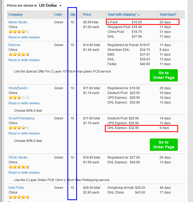
Task: Open Dirty PCBs company link
Action: coord(16,187)
